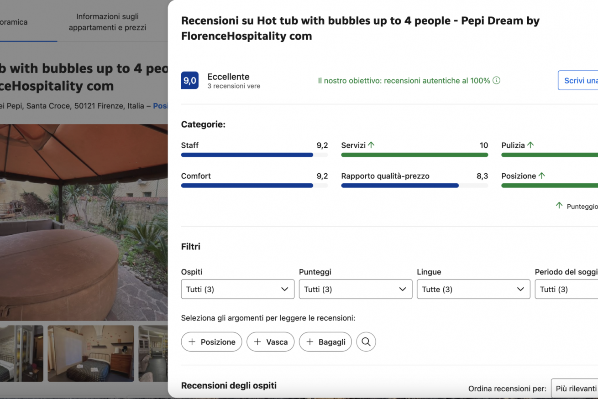Click the Filtri heading
The height and width of the screenshot is (399, 598).
(x=191, y=247)
